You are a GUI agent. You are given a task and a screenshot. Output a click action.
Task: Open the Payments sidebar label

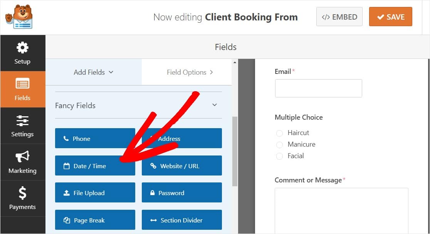(22, 207)
